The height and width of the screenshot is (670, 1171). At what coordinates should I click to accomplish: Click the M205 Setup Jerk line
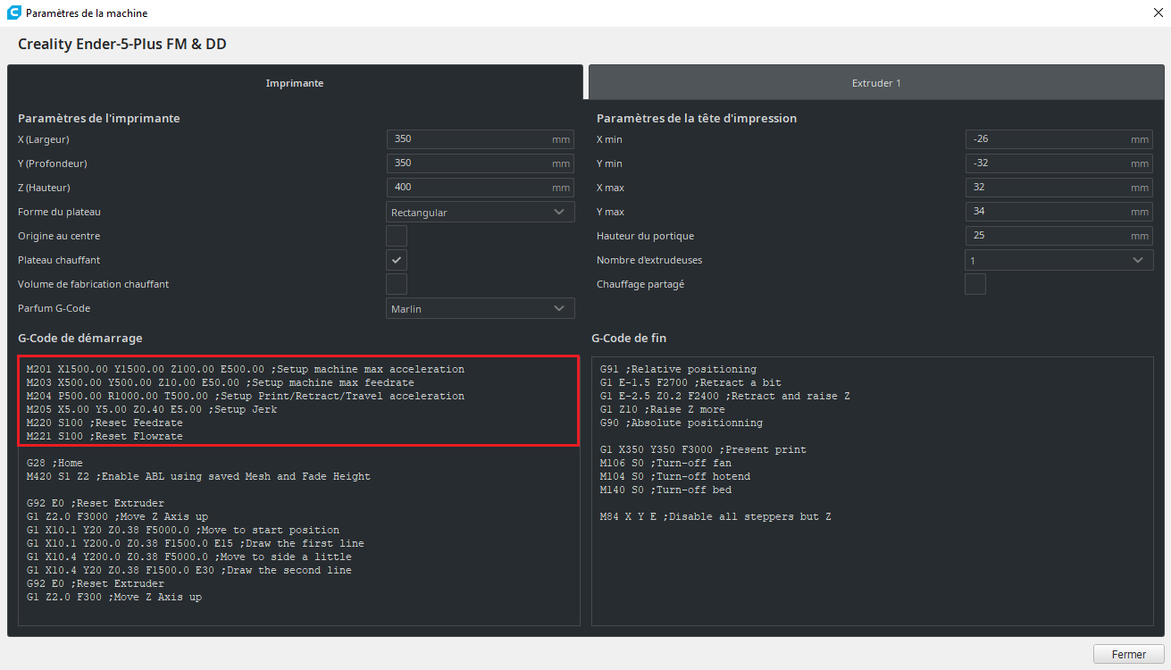[x=152, y=409]
